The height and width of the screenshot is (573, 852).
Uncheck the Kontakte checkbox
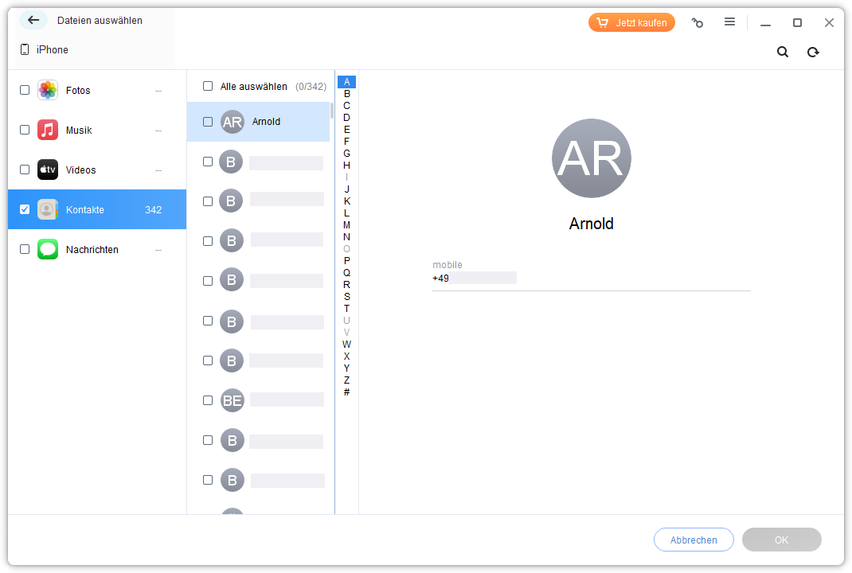[25, 209]
